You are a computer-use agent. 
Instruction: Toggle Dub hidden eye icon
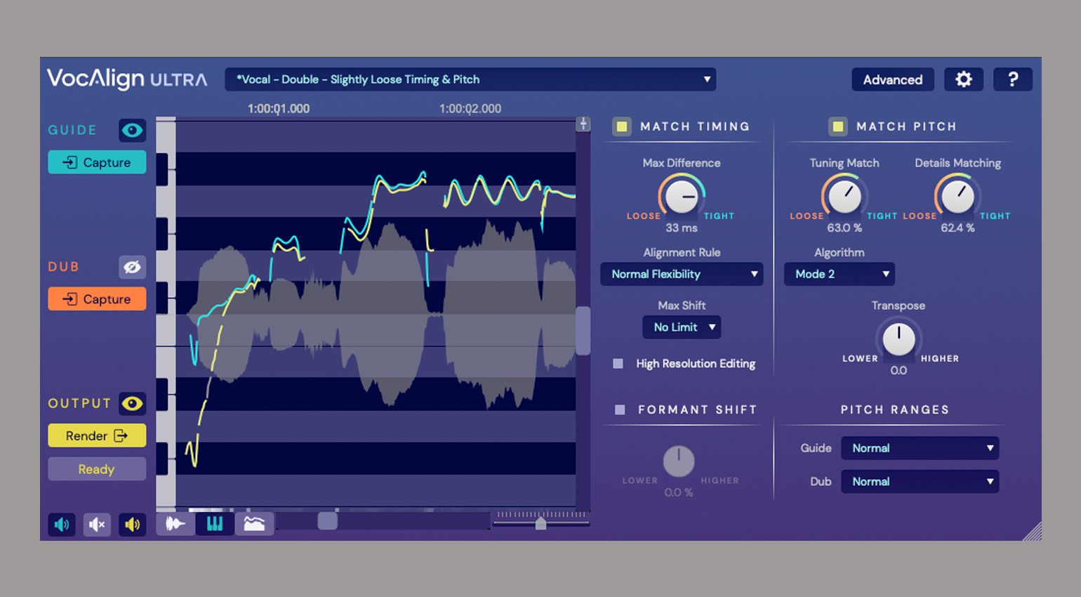[132, 267]
